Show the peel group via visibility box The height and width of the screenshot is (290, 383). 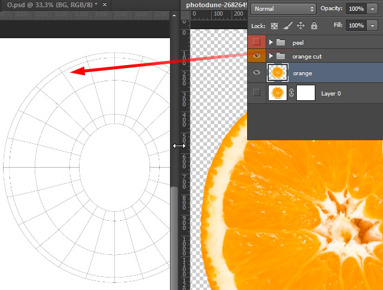tap(257, 42)
